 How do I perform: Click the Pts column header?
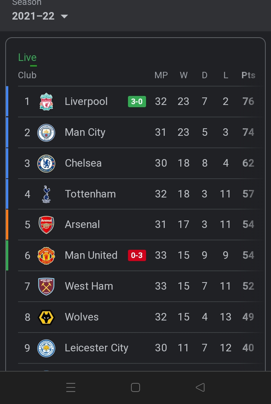[248, 75]
